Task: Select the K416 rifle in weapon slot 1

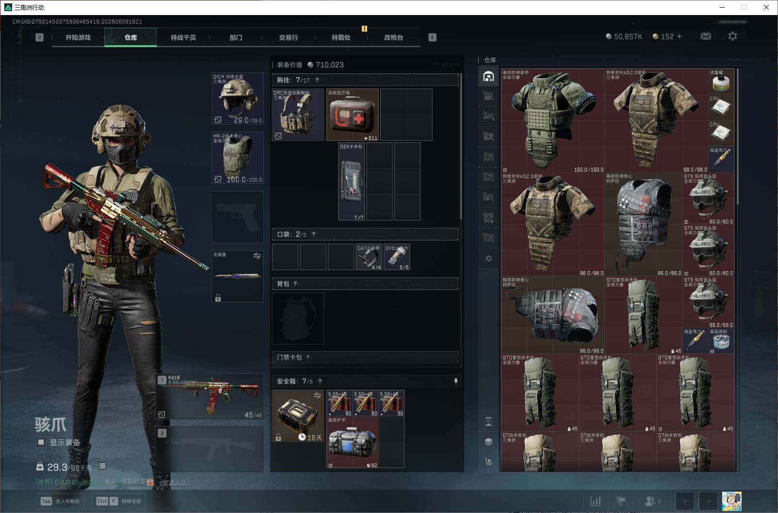Action: (210, 396)
